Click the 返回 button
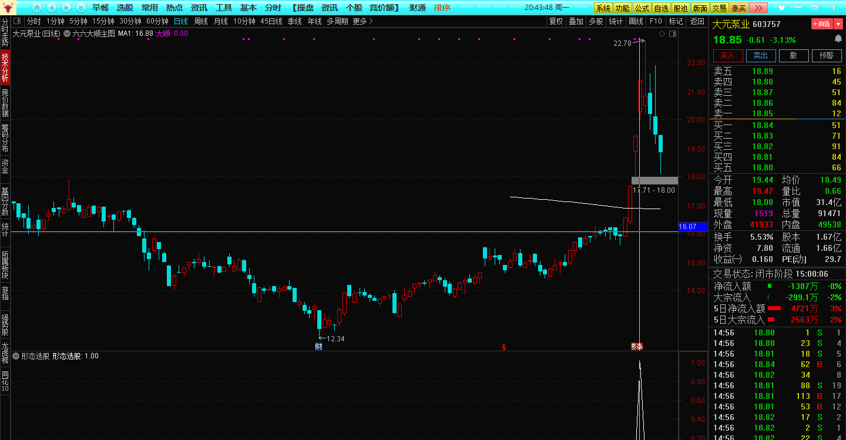This screenshot has width=846, height=440. [x=697, y=21]
